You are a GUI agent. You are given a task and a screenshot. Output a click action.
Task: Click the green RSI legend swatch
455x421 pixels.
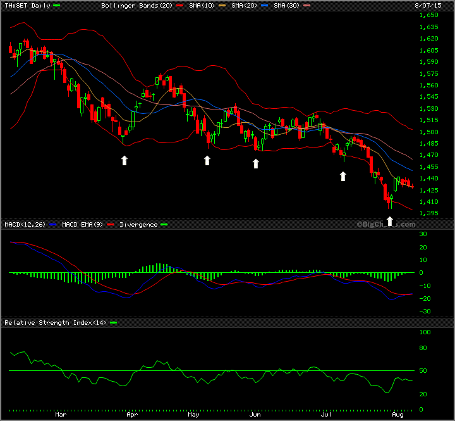click(114, 323)
